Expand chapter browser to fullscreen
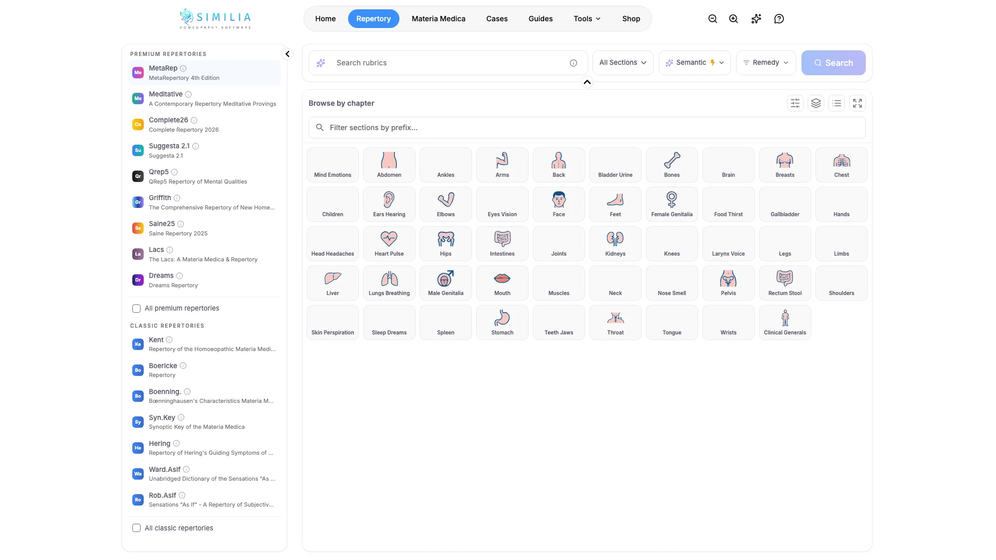Image resolution: width=996 pixels, height=560 pixels. [x=857, y=103]
